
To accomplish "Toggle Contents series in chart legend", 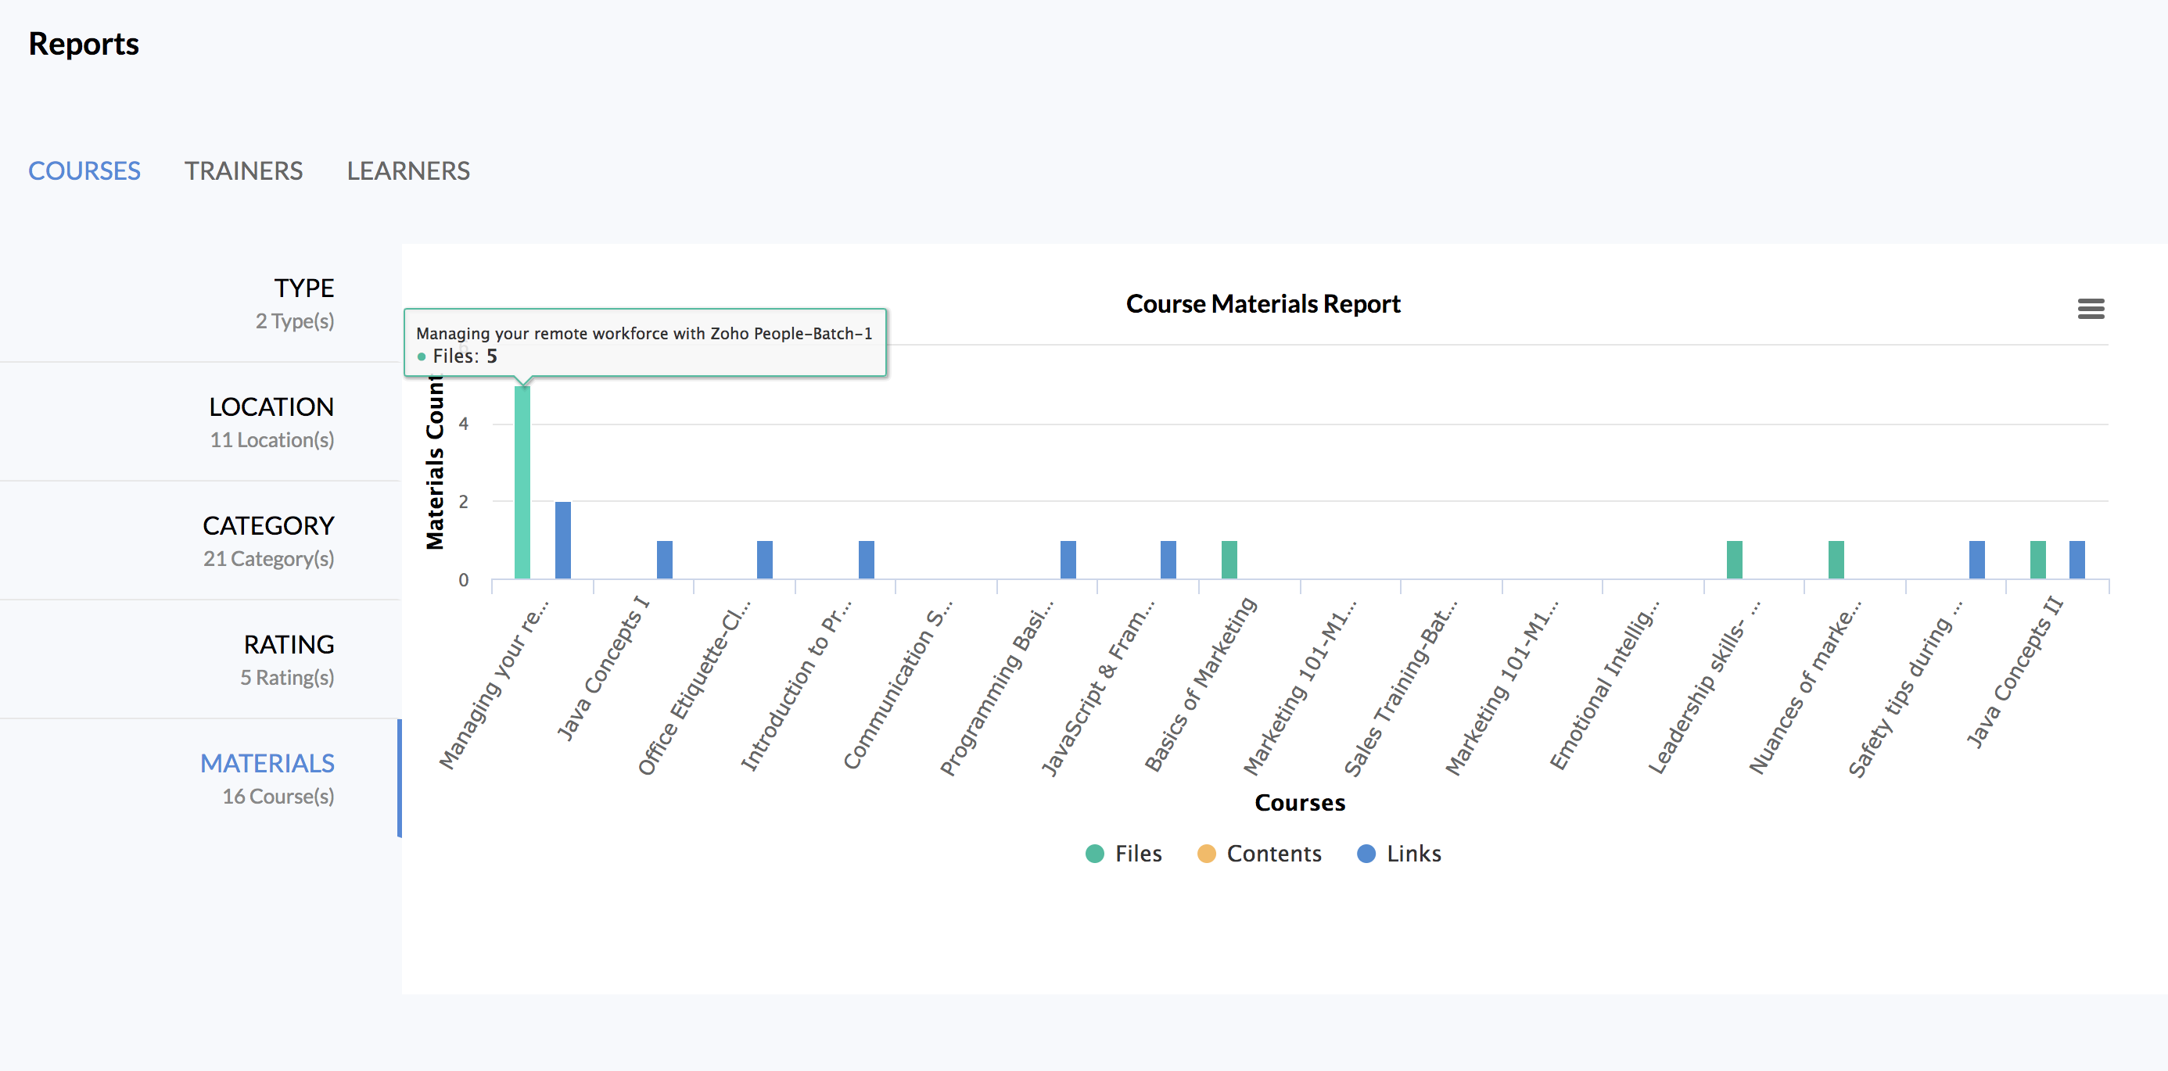I will click(1273, 853).
